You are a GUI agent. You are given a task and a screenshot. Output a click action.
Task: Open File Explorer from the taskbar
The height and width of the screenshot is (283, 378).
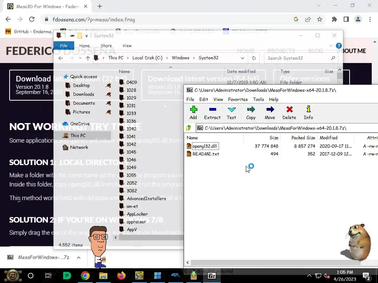pos(103,276)
